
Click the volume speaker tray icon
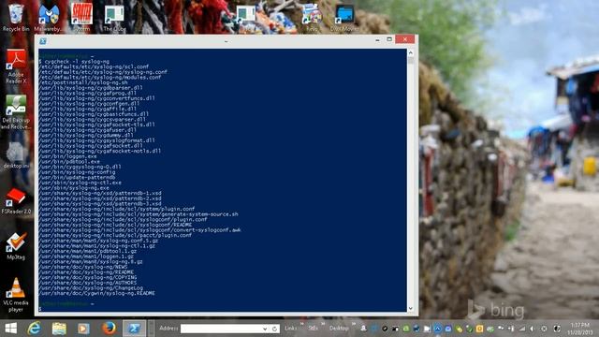pos(533,329)
